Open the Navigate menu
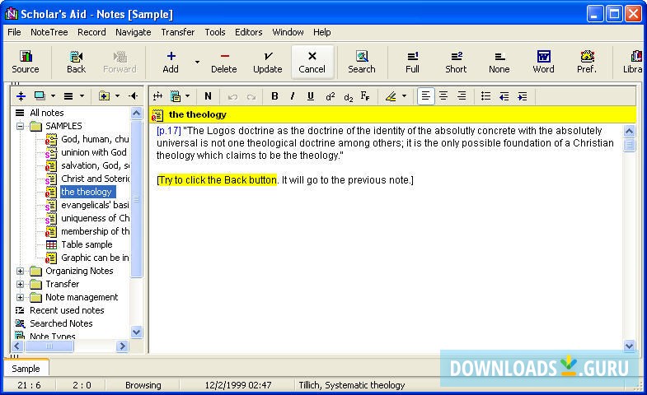 (134, 32)
